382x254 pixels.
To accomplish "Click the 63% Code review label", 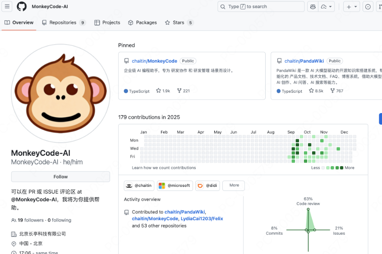I will 308,201.
